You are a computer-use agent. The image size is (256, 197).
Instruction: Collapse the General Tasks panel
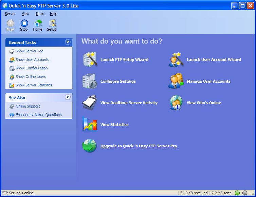coord(68,42)
